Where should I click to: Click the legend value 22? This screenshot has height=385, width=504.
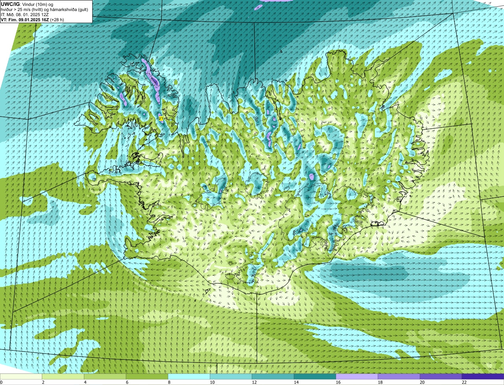point(464,382)
